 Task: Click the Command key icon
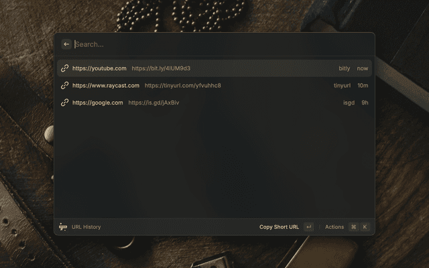pyautogui.click(x=353, y=226)
